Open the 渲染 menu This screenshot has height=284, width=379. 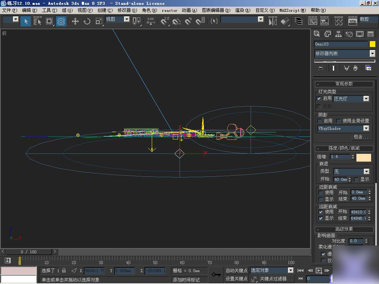tap(242, 10)
